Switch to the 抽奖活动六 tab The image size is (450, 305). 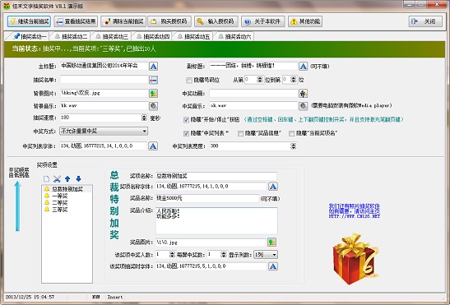tap(234, 36)
